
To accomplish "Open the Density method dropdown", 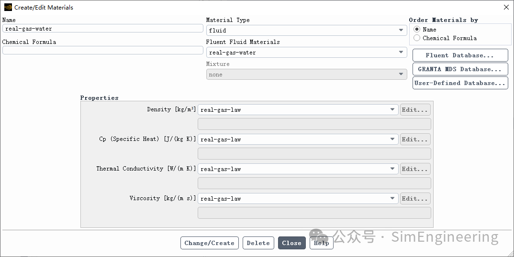I will [298, 110].
